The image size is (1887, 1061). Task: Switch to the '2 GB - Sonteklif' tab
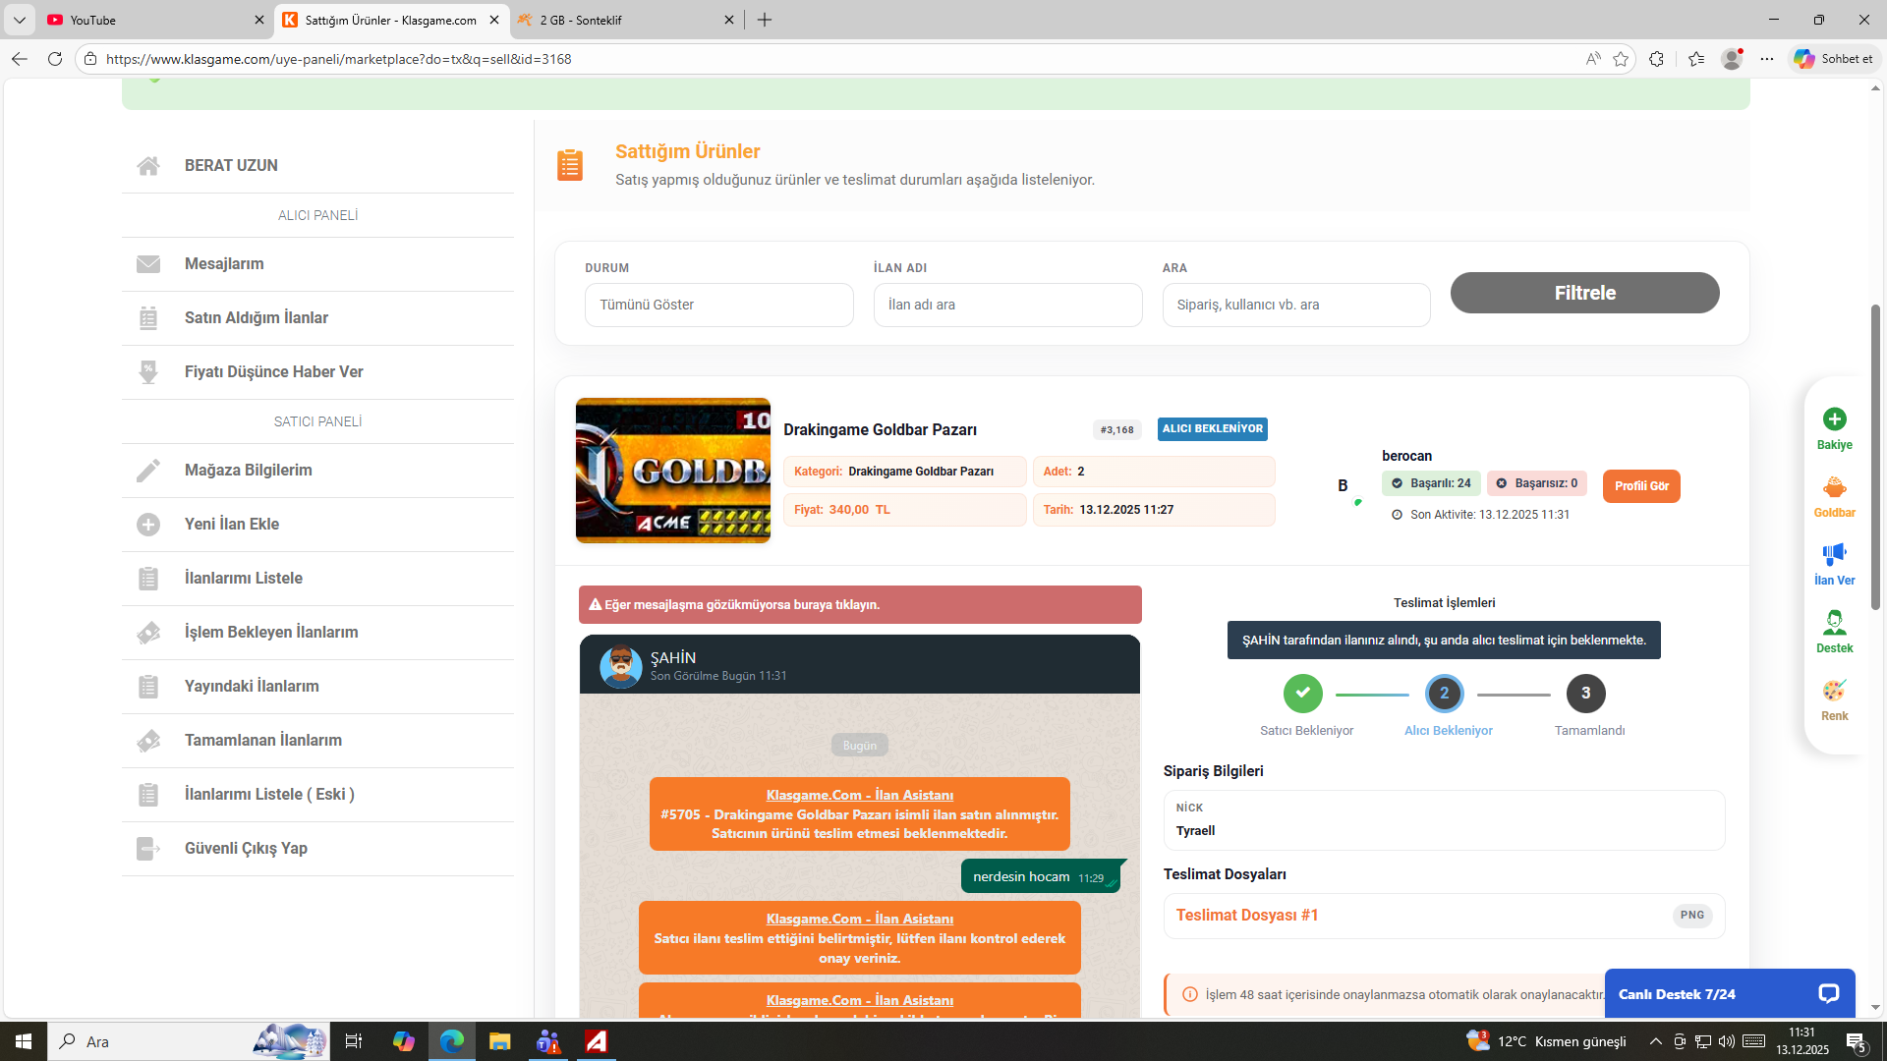click(626, 20)
